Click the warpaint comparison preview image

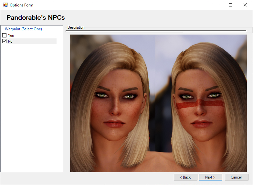click(x=158, y=103)
